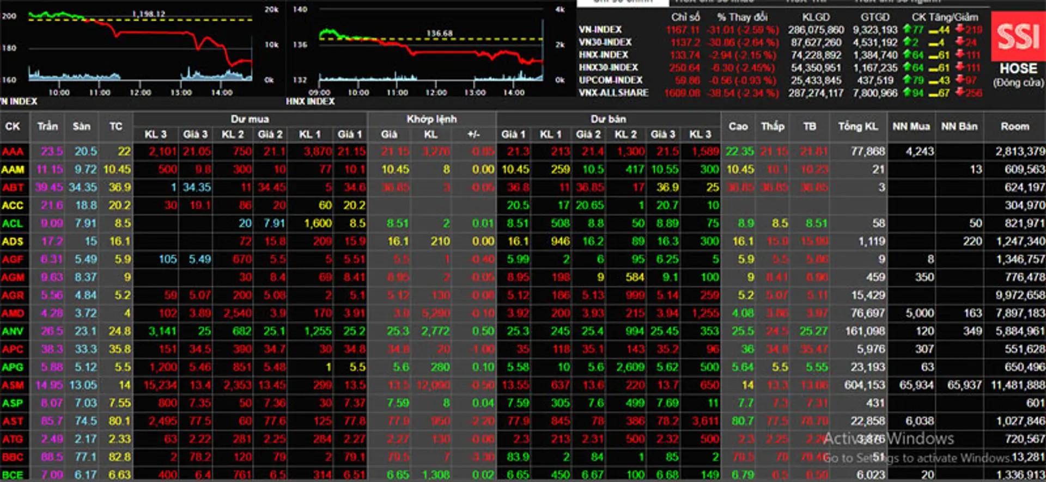1046x482 pixels.
Task: Select the ATG ticker symbol
Action: point(13,438)
